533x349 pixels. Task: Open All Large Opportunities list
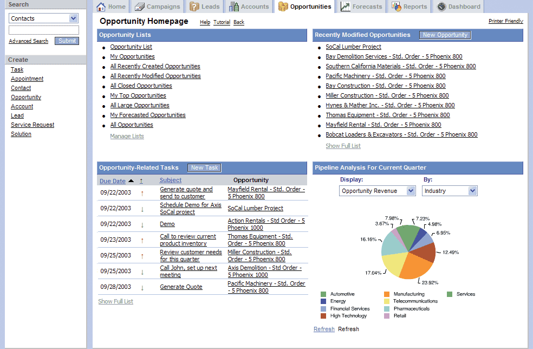[x=140, y=106]
